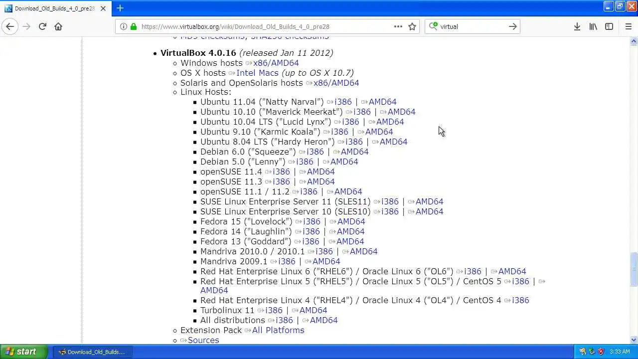Click the vertical scrollbar thumb

coord(634,269)
